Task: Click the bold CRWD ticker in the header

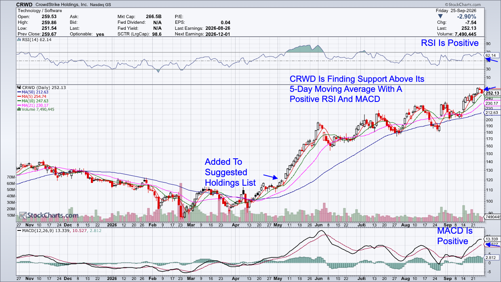Action: click(25, 4)
